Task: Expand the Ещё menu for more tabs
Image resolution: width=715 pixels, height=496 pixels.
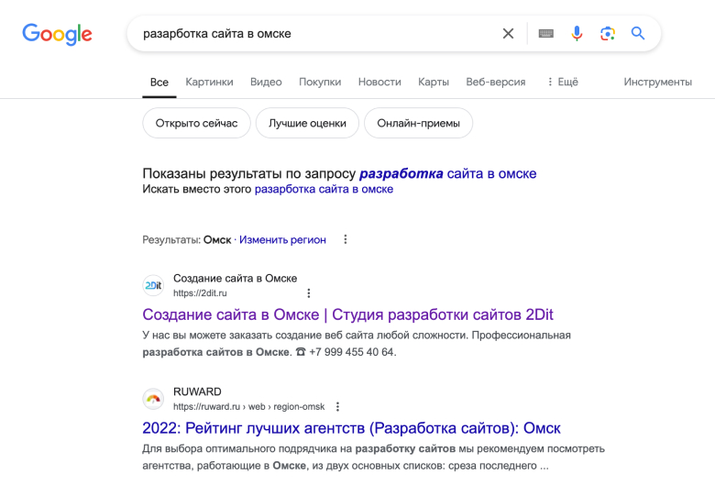Action: tap(563, 82)
